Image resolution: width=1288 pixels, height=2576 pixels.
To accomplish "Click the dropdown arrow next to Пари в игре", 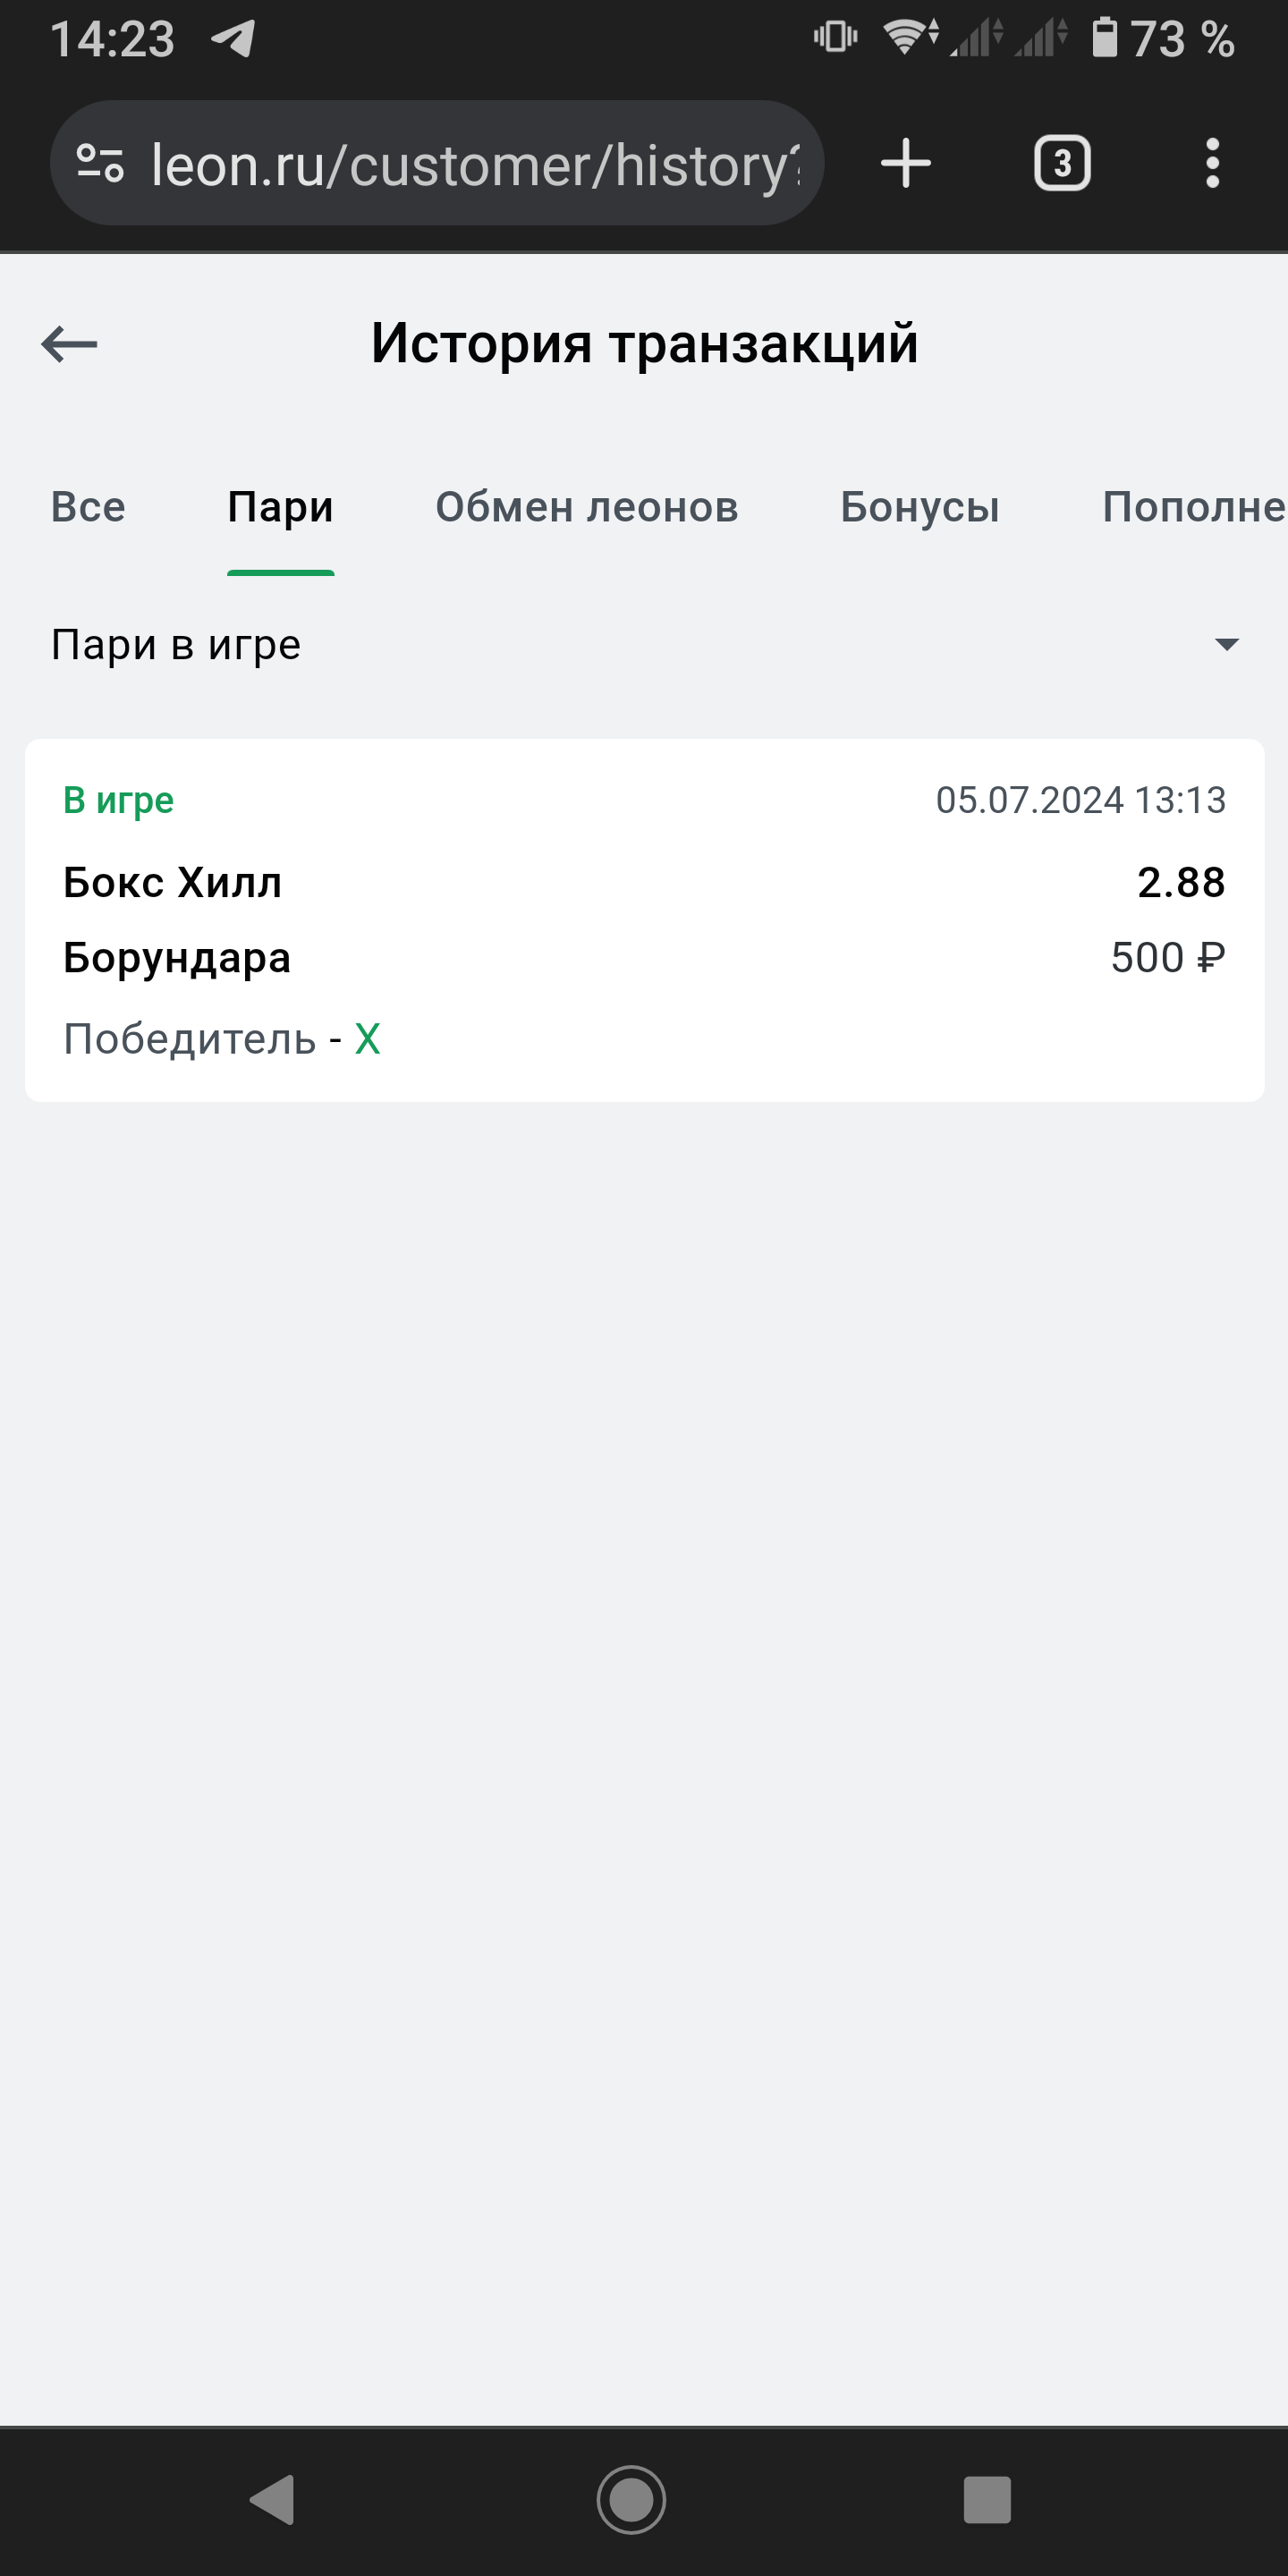I will [1226, 645].
